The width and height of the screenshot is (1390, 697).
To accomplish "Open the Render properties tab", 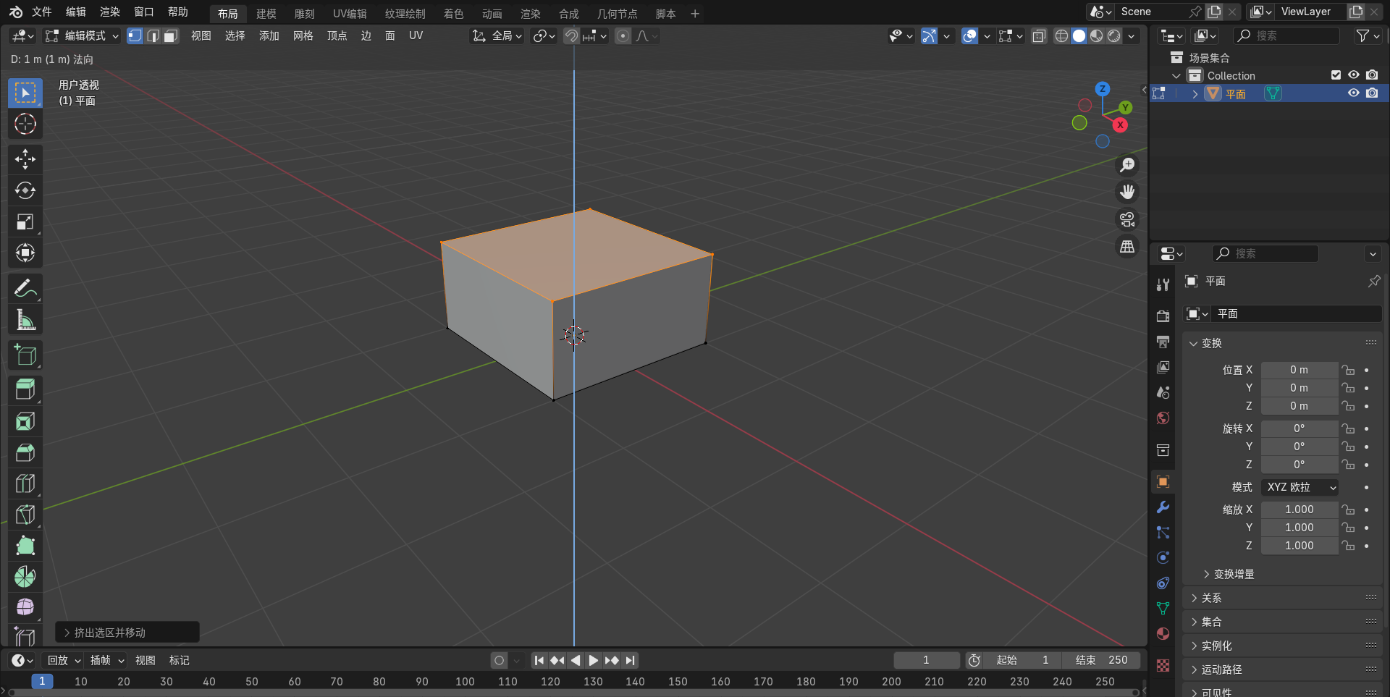I will (1163, 316).
